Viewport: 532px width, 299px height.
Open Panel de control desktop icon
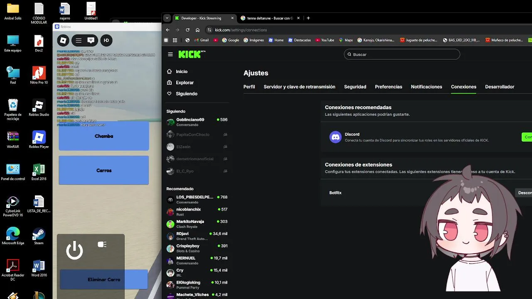[13, 172]
